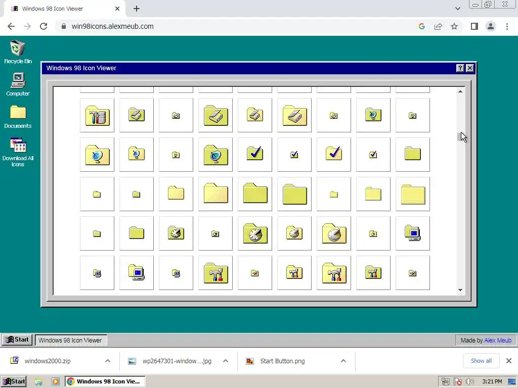Follow the Alex Meub link

pyautogui.click(x=498, y=340)
